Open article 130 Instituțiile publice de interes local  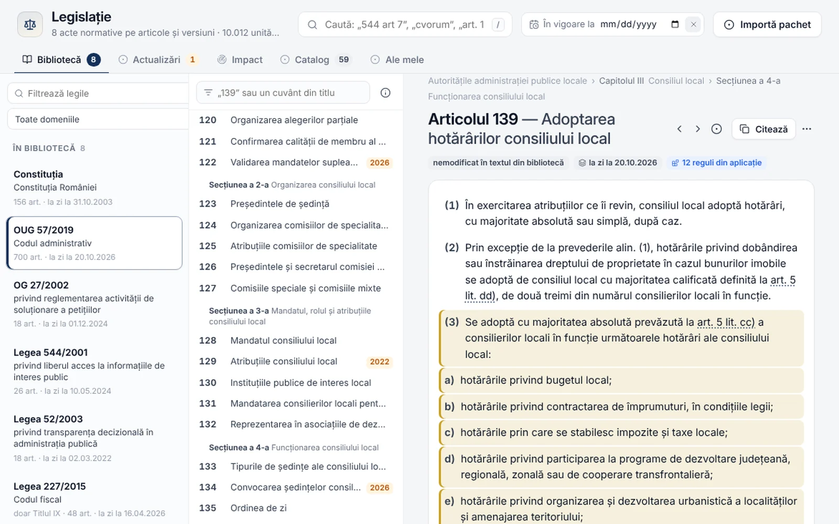(x=295, y=383)
